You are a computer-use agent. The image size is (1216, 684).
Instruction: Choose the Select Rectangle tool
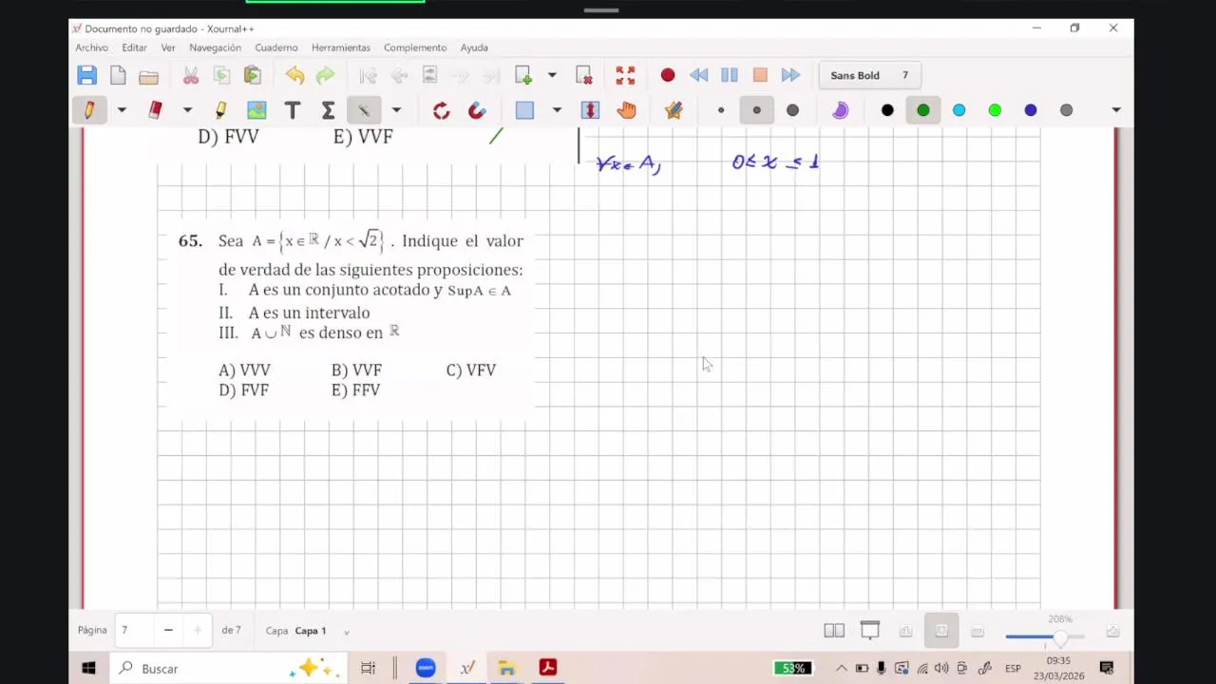click(x=524, y=110)
